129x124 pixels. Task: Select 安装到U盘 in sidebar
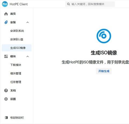[17, 39]
